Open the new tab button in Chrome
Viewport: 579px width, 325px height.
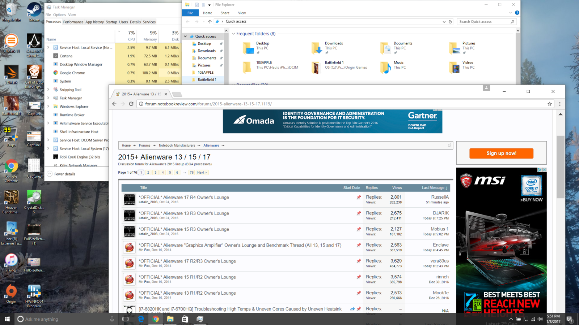177,94
